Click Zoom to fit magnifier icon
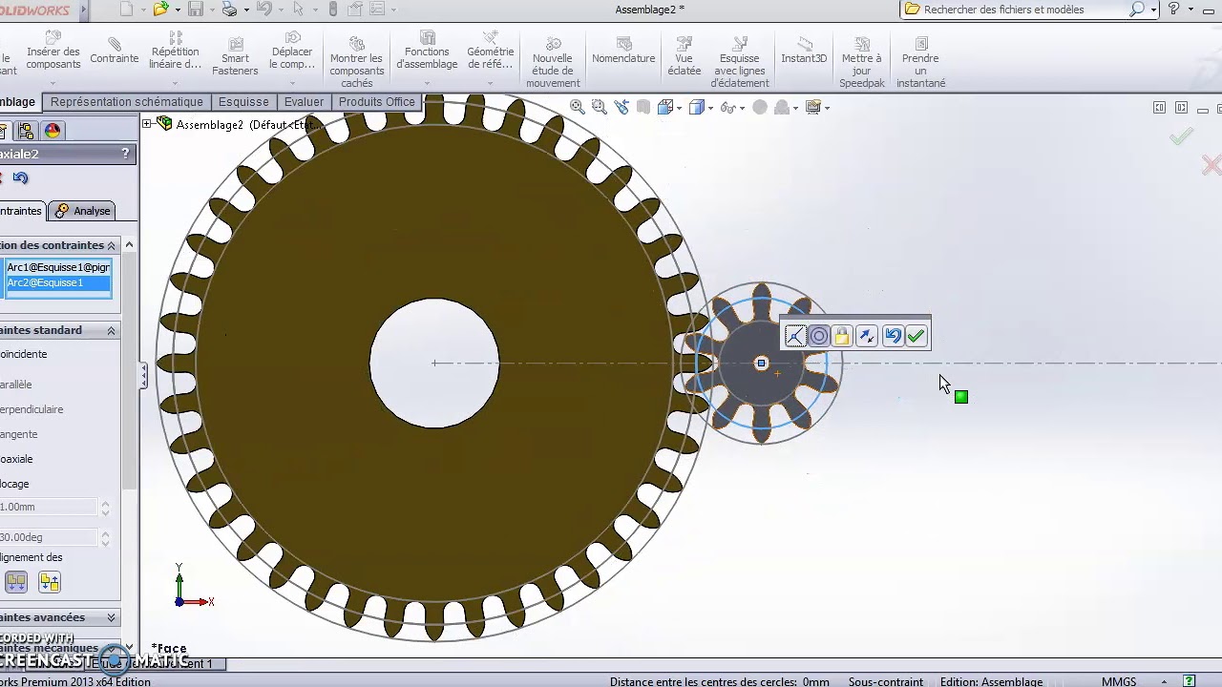The width and height of the screenshot is (1222, 687). [578, 107]
